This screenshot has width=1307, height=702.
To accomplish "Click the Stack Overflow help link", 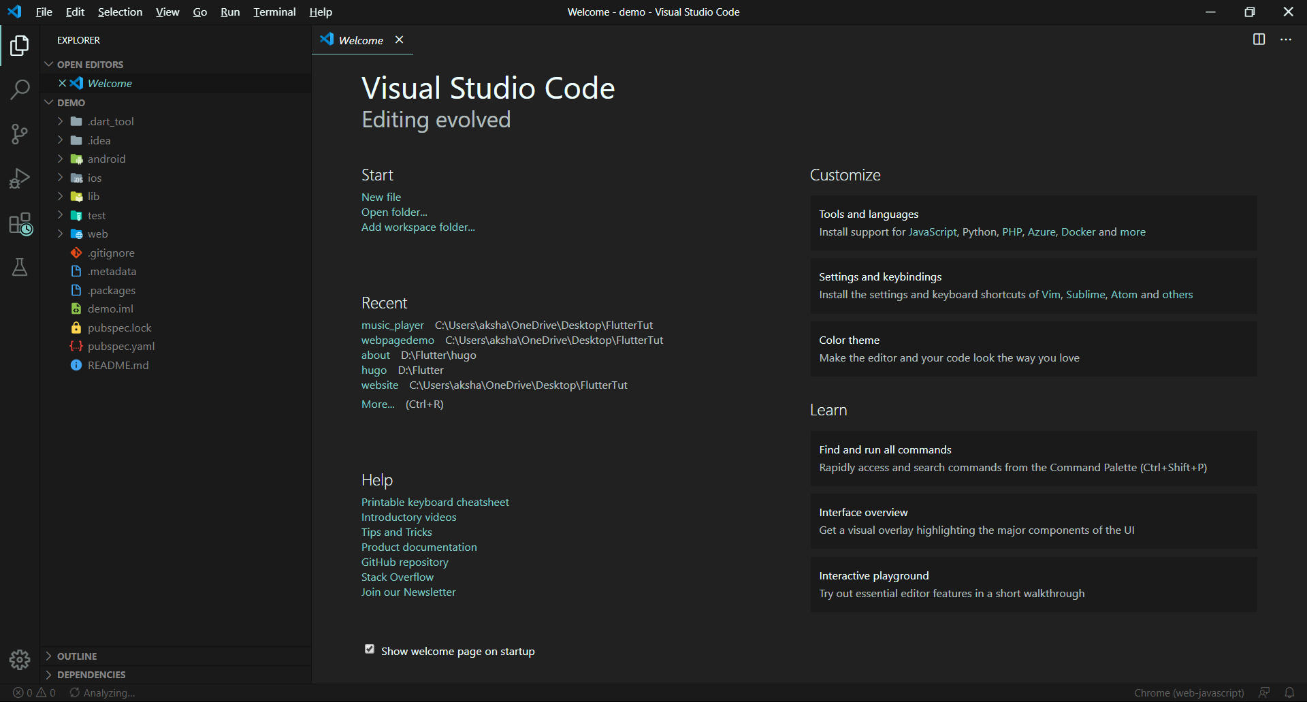I will pos(398,577).
